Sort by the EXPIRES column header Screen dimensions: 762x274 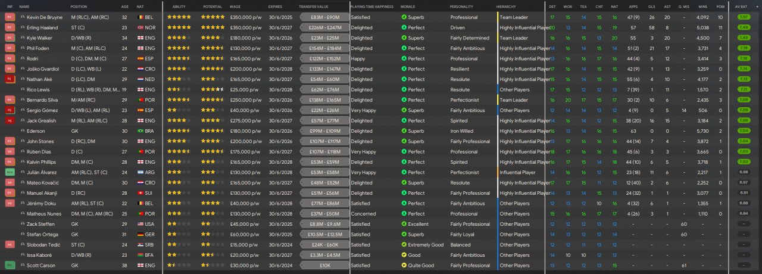coord(275,6)
